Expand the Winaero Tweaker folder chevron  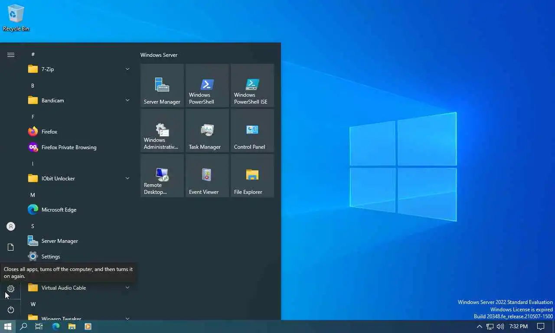(127, 318)
